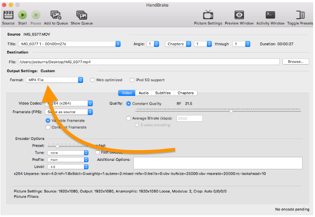315x217 pixels.
Task: Open the Chapters range type dropdown
Action: (178, 44)
